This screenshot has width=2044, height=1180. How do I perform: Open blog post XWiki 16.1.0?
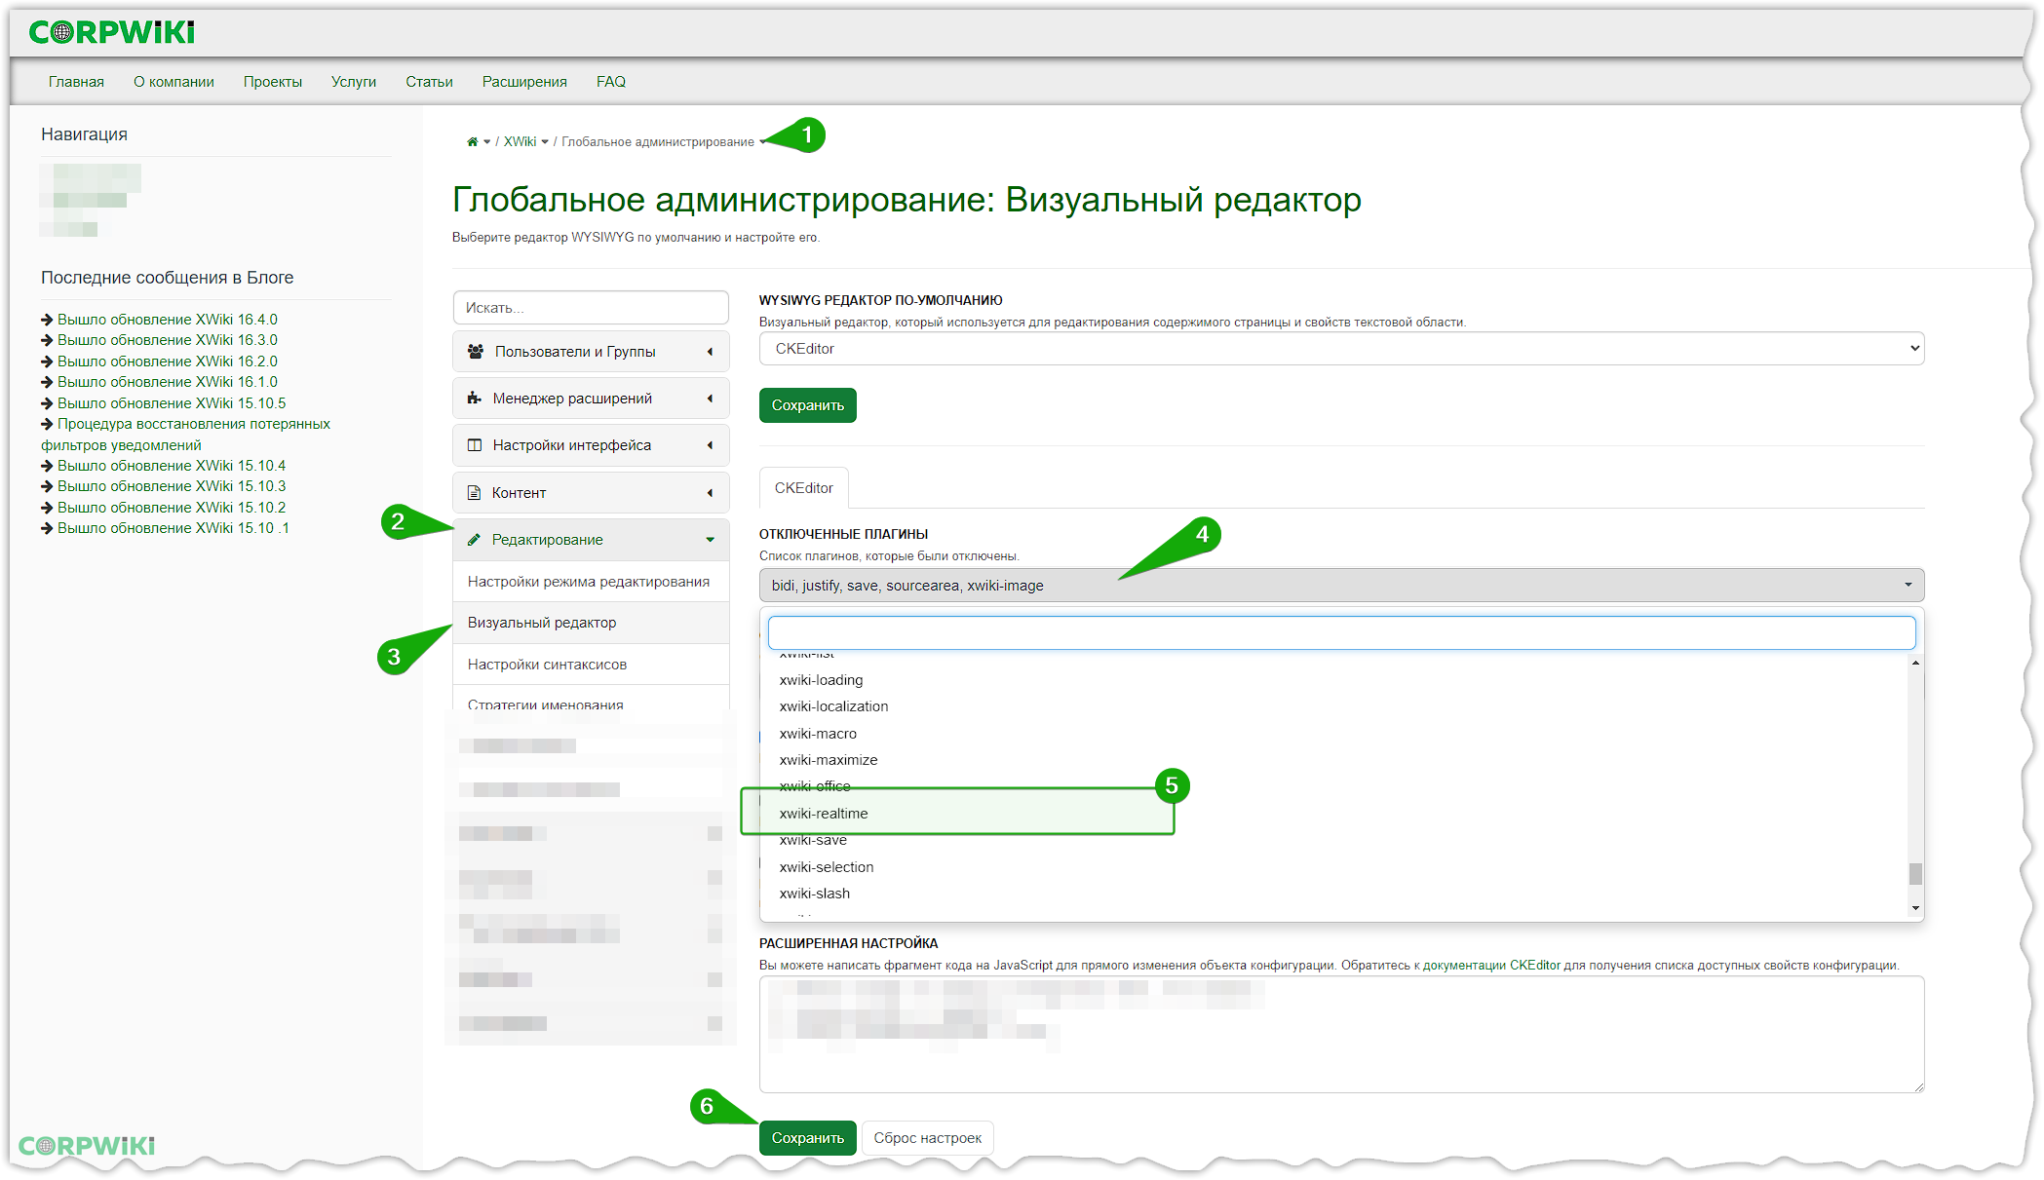(168, 382)
